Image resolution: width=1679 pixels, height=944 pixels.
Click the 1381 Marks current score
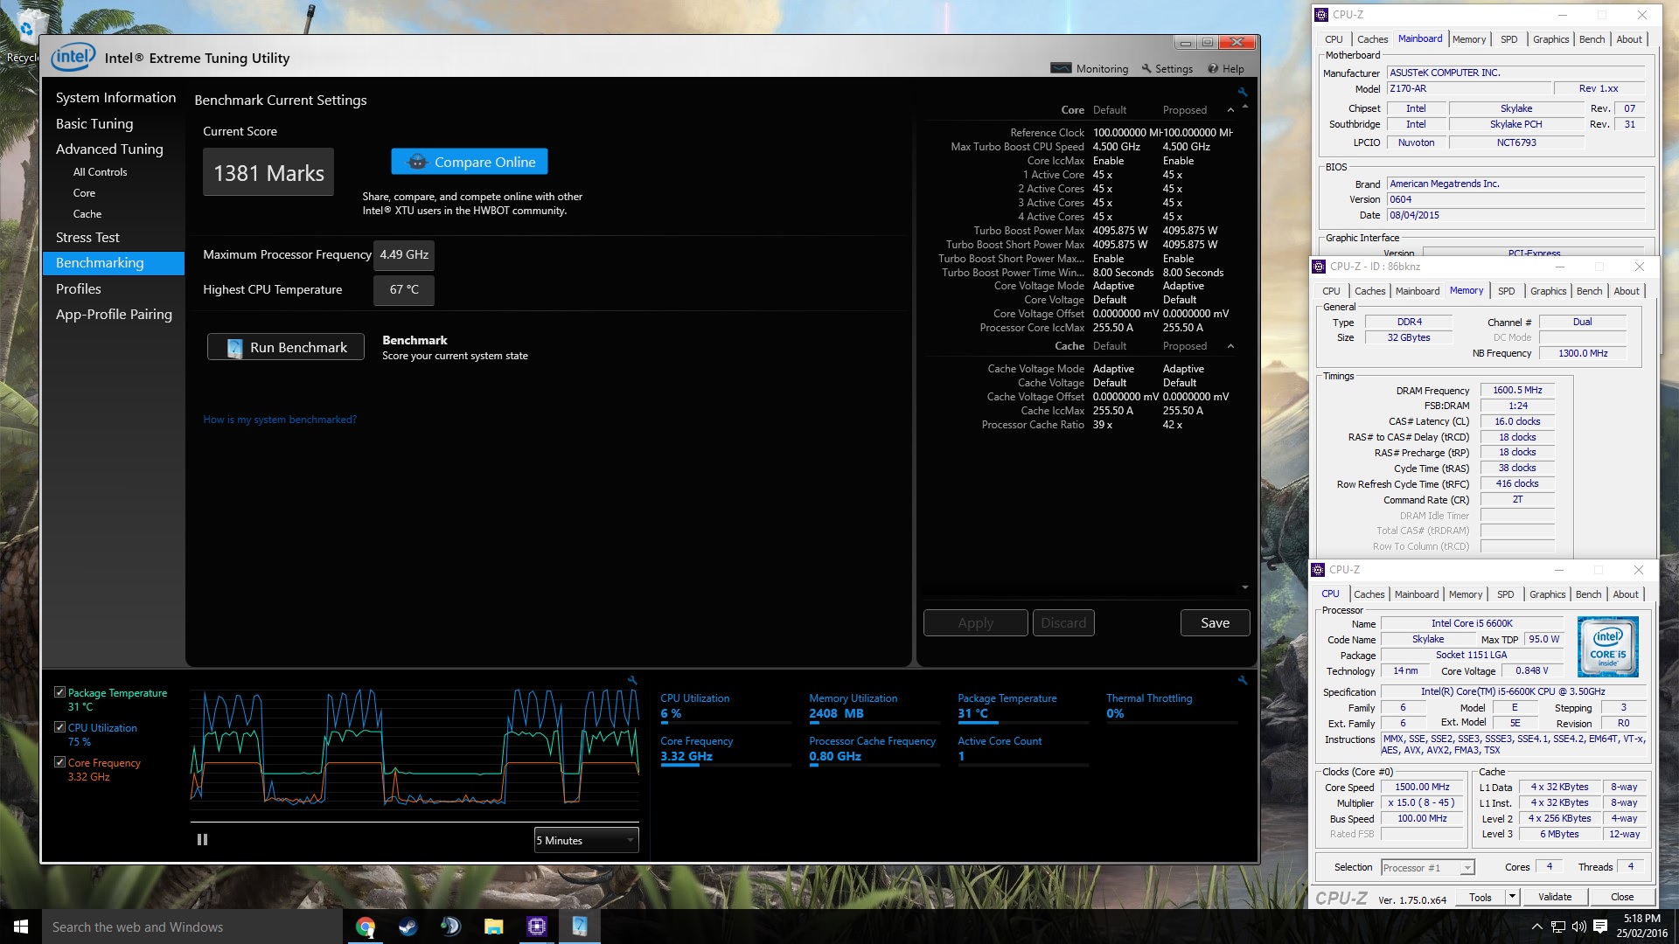tap(268, 172)
